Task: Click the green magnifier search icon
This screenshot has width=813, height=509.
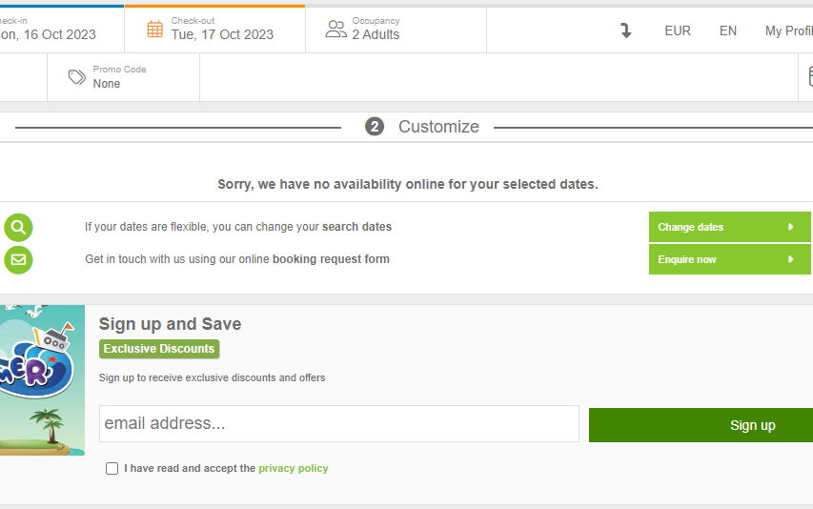Action: (18, 227)
